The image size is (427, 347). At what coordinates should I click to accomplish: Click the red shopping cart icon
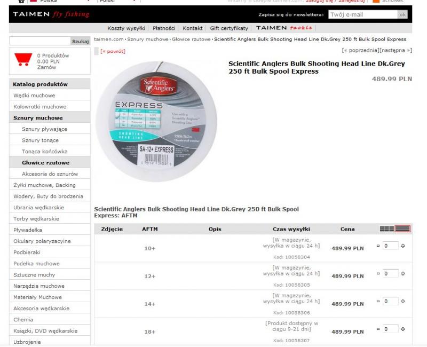point(22,59)
